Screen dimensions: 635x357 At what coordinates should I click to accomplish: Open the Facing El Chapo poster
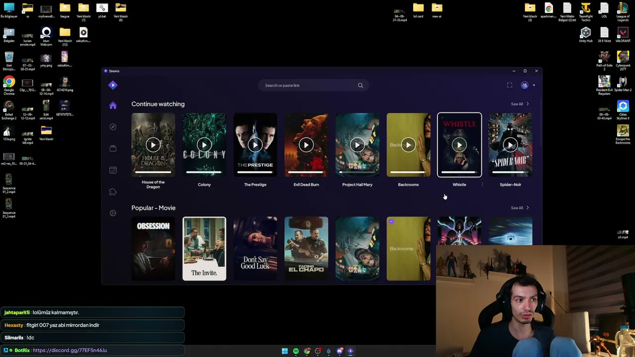point(306,248)
